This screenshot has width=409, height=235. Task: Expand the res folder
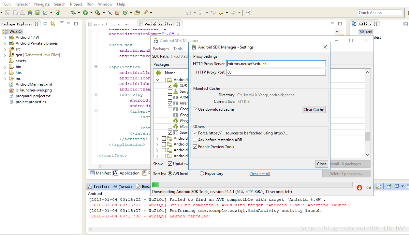(x=5, y=78)
